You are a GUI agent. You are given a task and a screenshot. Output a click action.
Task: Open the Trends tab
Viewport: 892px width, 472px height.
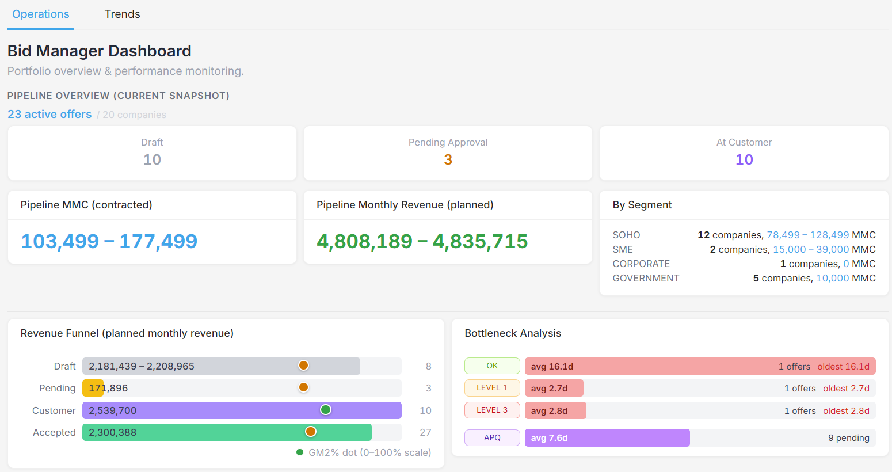point(122,14)
